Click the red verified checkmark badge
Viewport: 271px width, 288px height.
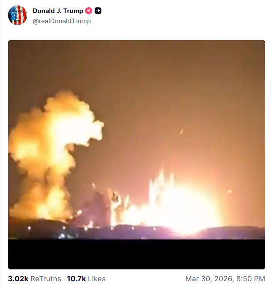89,11
